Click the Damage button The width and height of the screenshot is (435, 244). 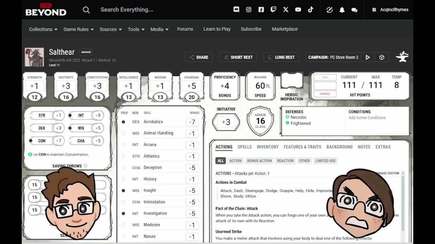point(325,94)
